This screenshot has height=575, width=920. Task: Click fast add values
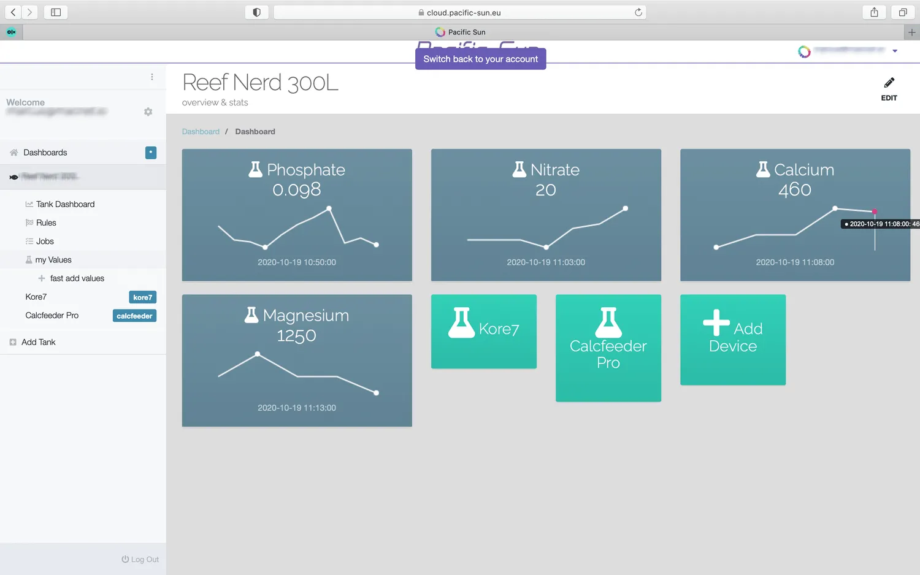click(77, 278)
